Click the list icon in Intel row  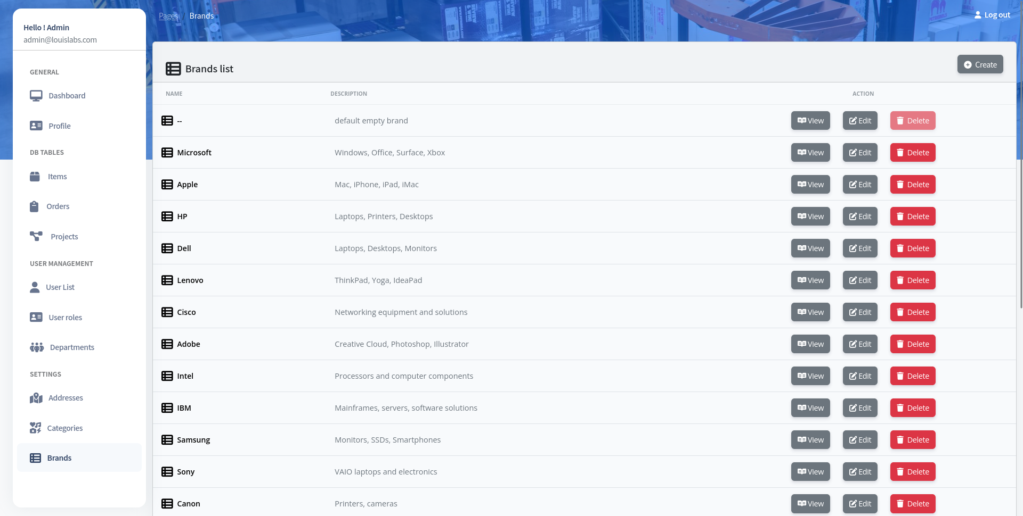tap(167, 376)
